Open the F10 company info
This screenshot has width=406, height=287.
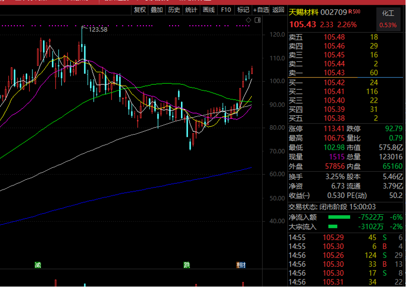point(226,10)
